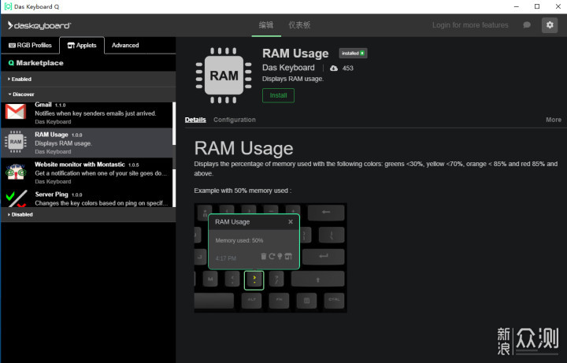Switch to the Configuration tab
Viewport: 567px width, 363px height.
235,120
